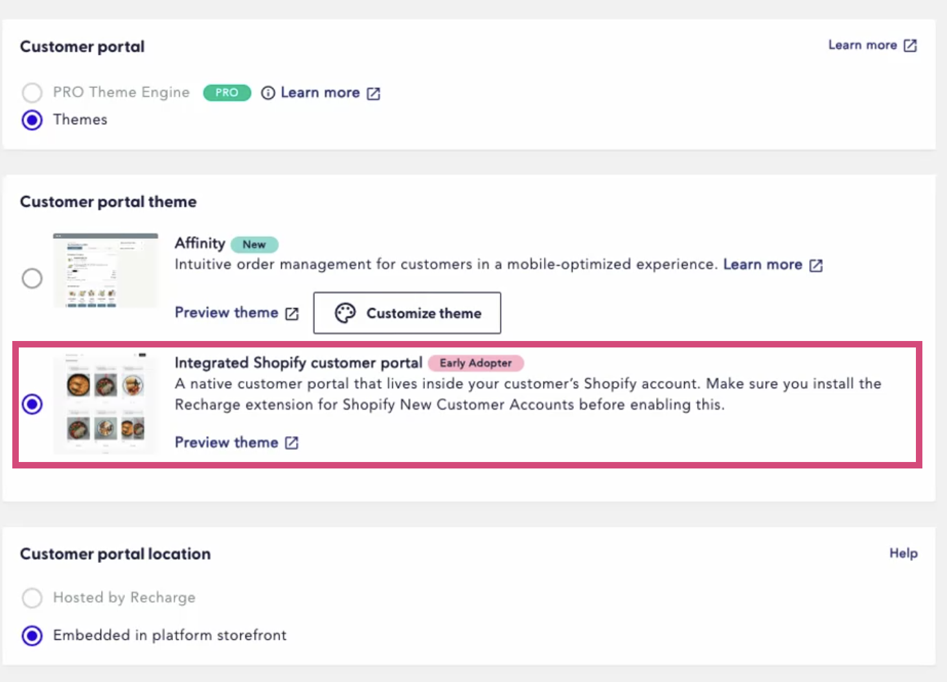This screenshot has width=947, height=682.
Task: Click palette icon in Customize theme button
Action: pos(345,313)
